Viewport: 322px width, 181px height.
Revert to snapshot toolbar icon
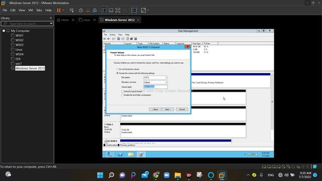coord(88,10)
